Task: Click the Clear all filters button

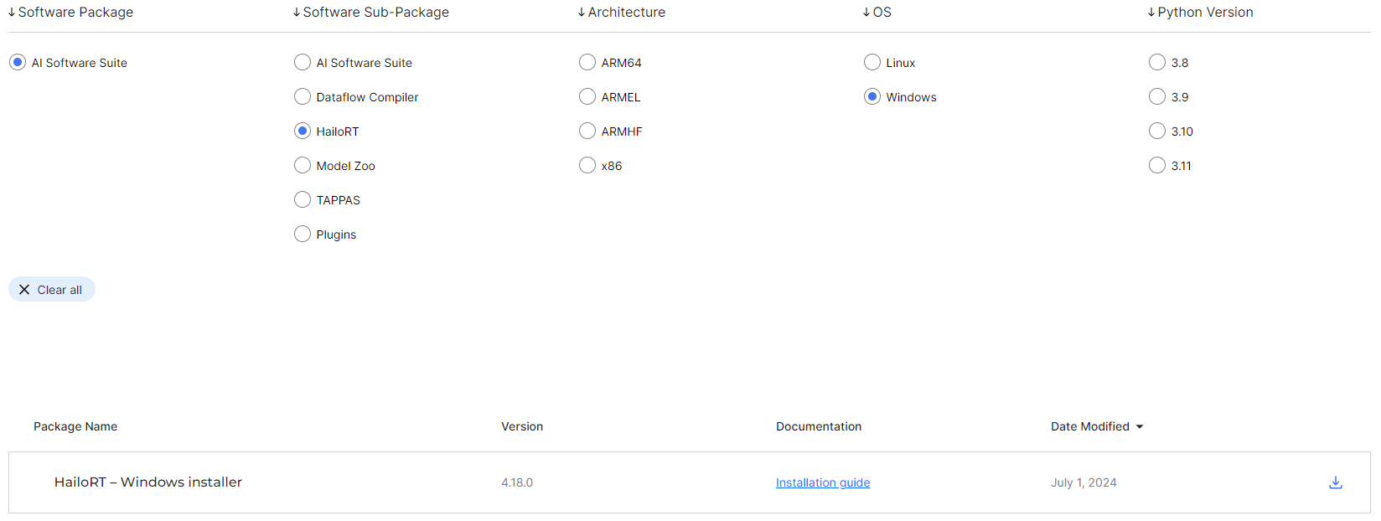Action: [52, 290]
